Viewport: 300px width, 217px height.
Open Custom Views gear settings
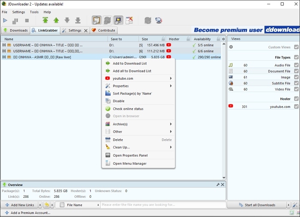(x=231, y=47)
